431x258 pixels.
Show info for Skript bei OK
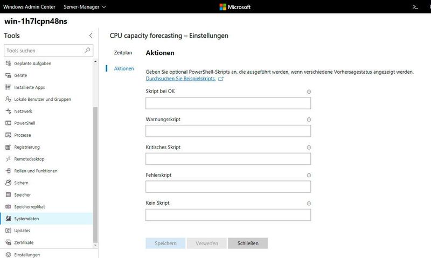tap(309, 92)
